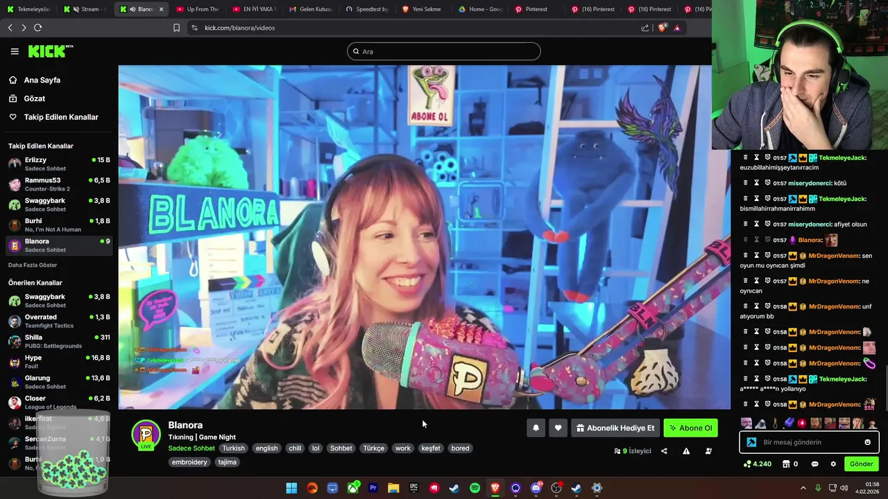The image size is (888, 499).
Task: Click the moderator/user icon next to report
Action: tap(708, 451)
